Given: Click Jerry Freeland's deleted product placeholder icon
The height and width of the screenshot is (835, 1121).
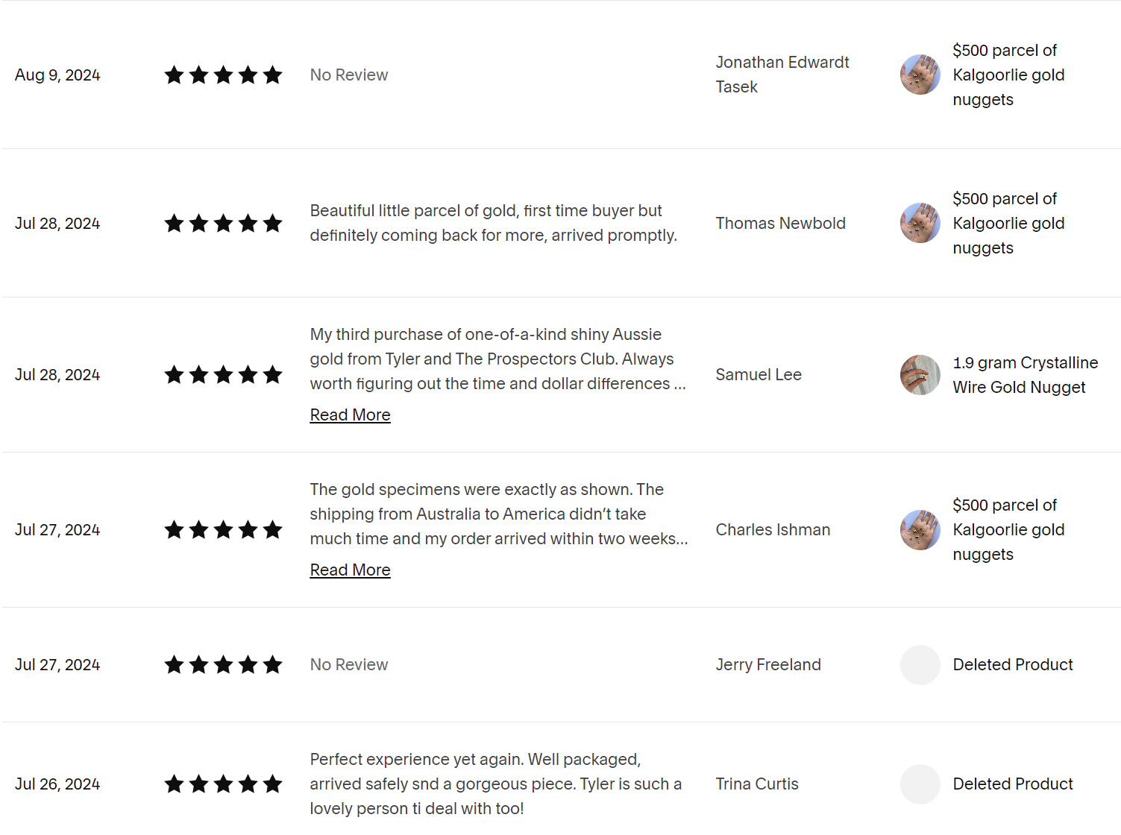Looking at the screenshot, I should pos(920,665).
